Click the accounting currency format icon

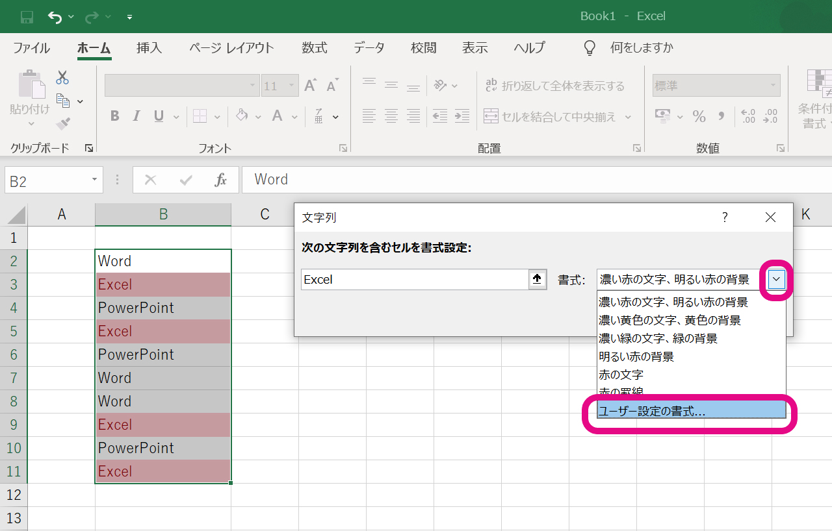pyautogui.click(x=663, y=116)
